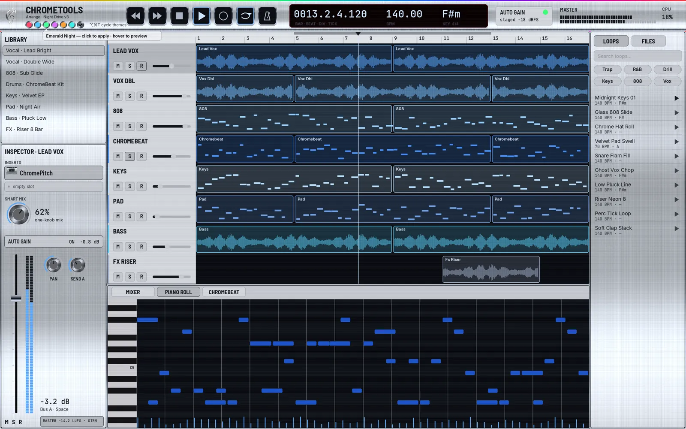Open the FILES tab in browser

tap(648, 41)
